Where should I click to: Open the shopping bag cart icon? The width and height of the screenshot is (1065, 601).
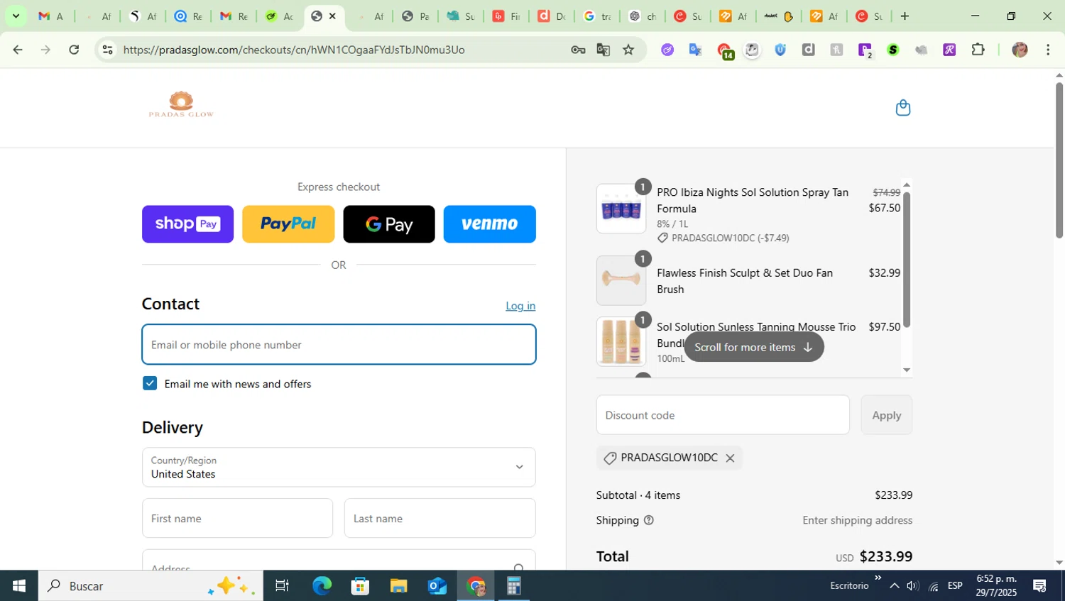[902, 108]
